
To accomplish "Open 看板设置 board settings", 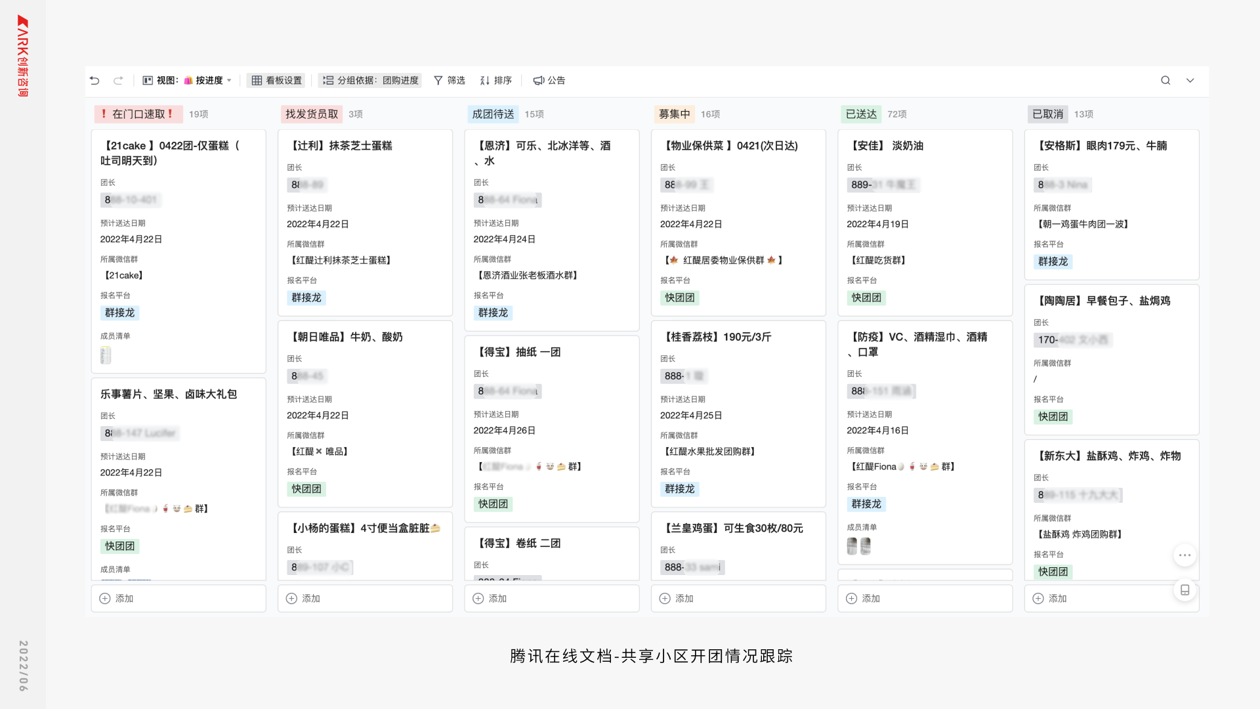I will click(276, 80).
